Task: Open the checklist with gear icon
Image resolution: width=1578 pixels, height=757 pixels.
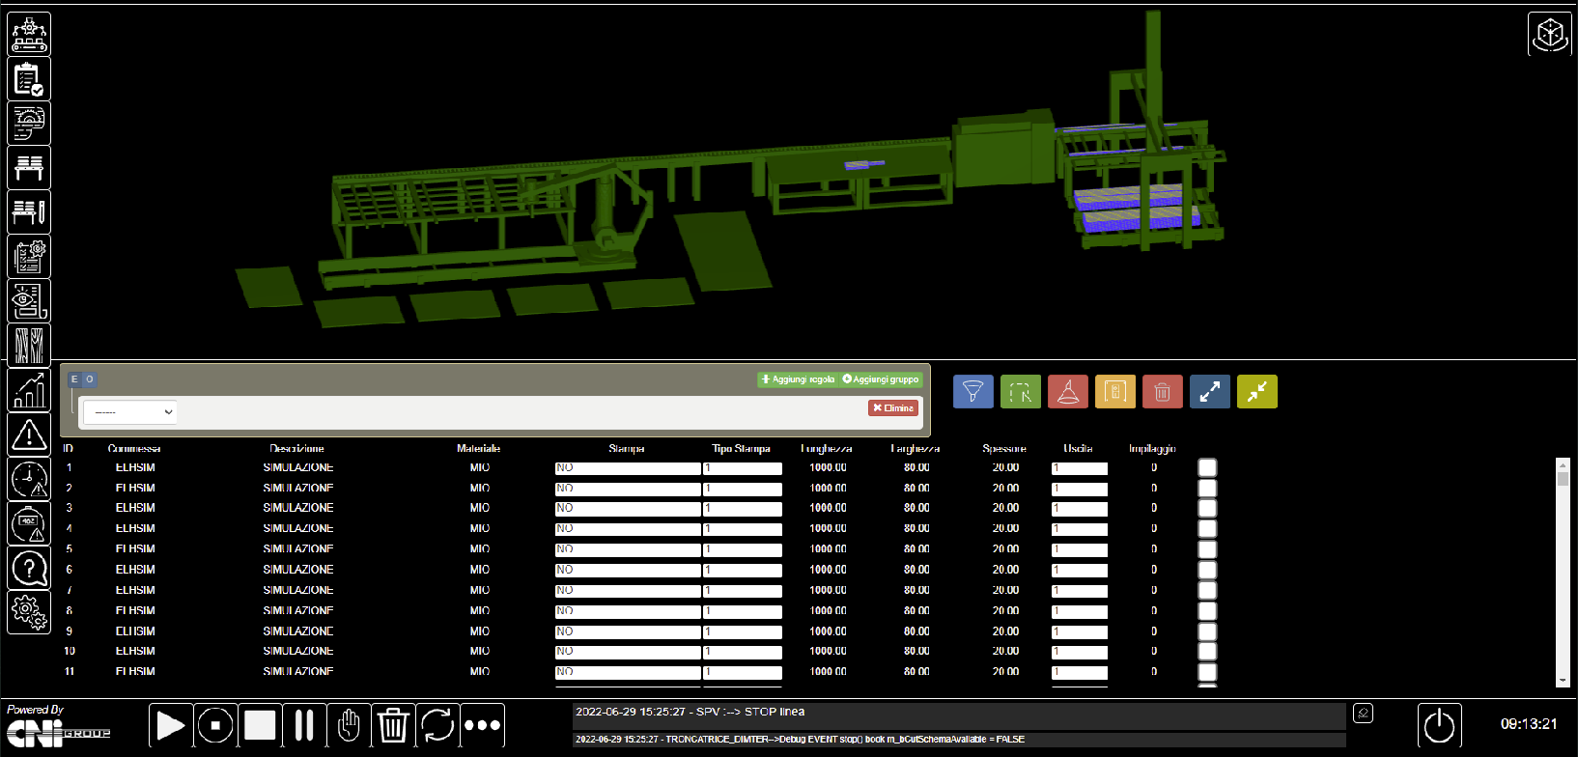Action: (x=29, y=257)
